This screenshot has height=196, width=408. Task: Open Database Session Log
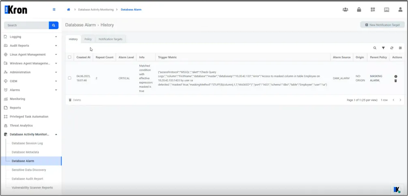coord(27,143)
